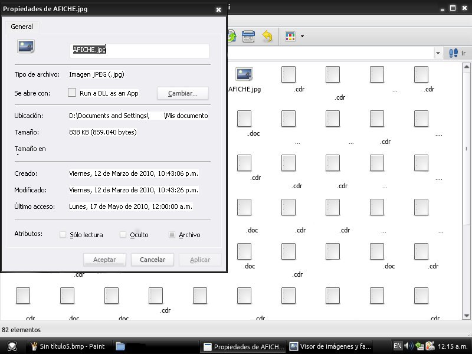This screenshot has width=472, height=354.
Task: Maximize the explorer window
Action: click(x=453, y=8)
